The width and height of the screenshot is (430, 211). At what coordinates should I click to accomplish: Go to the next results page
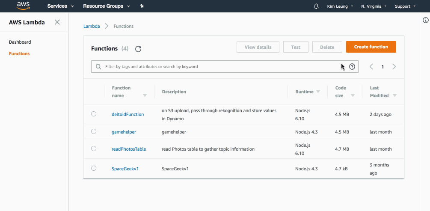tap(394, 66)
